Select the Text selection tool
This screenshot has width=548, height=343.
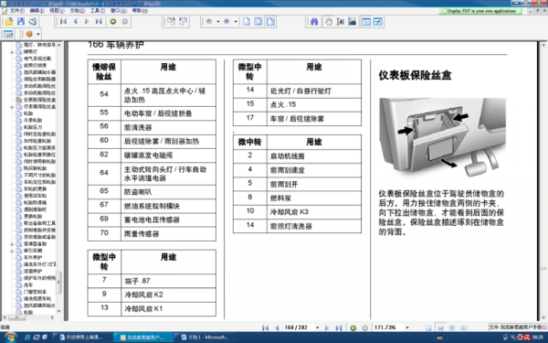pyautogui.click(x=340, y=22)
